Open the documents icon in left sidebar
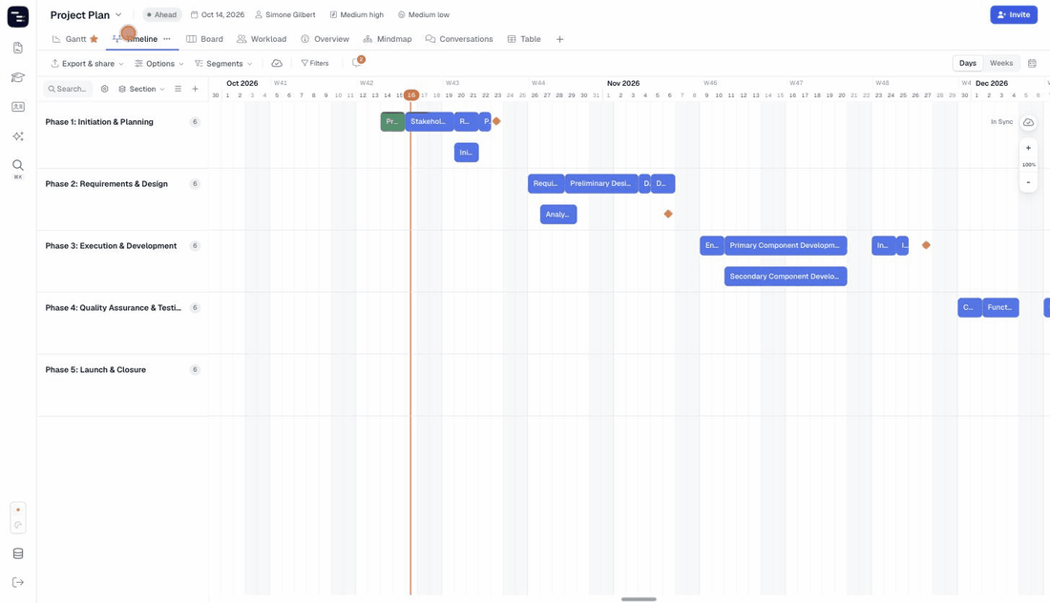Viewport: 1050px width, 603px height. [18, 48]
